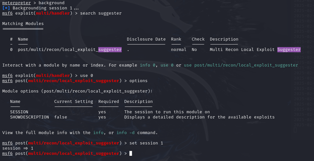Select the 'Matching Modules' heading
This screenshot has height=161, width=314.
coord(23,24)
